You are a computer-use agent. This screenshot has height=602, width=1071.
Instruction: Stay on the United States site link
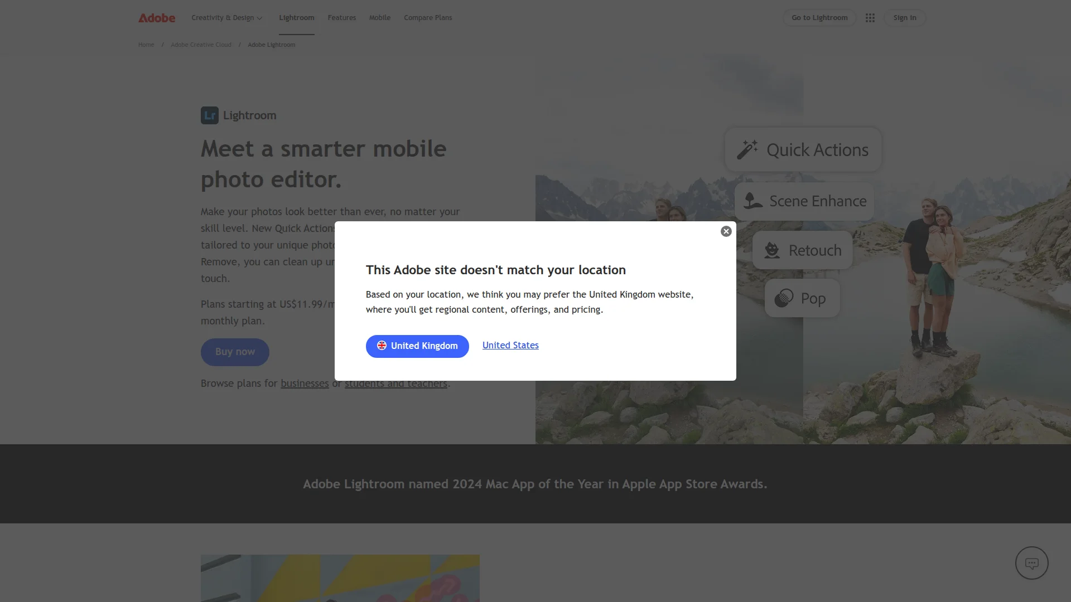510,346
